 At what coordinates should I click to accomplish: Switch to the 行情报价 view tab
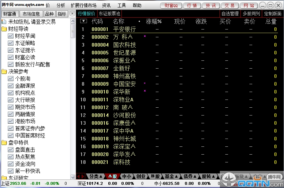[86, 14]
